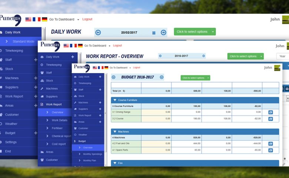Viewport: 289px width, 178px height.
Task: Click John's profile thumbnail in Budget window
Action: click(277, 68)
